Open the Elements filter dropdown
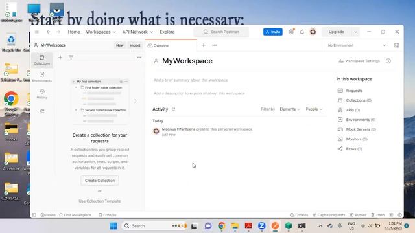This screenshot has height=233, width=415. click(290, 109)
